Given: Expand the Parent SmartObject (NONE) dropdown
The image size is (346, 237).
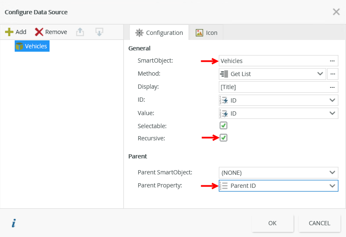Looking at the screenshot, I should coord(278,172).
